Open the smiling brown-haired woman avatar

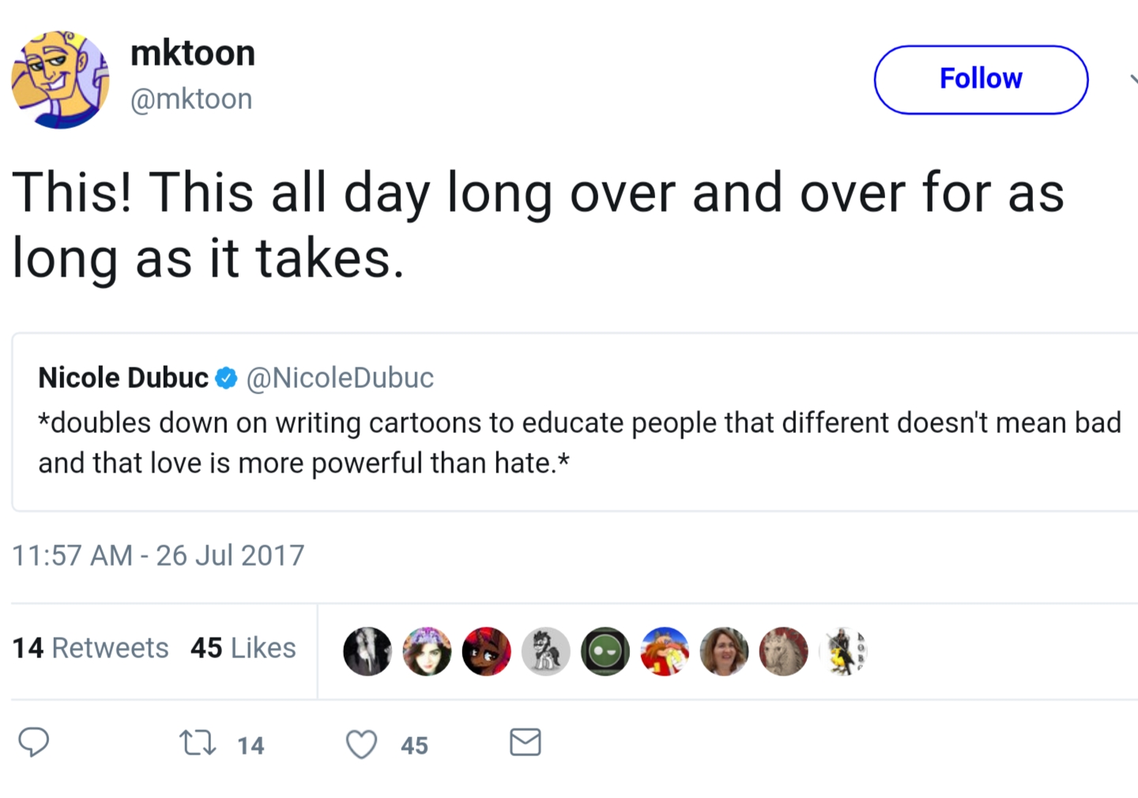pyautogui.click(x=724, y=652)
